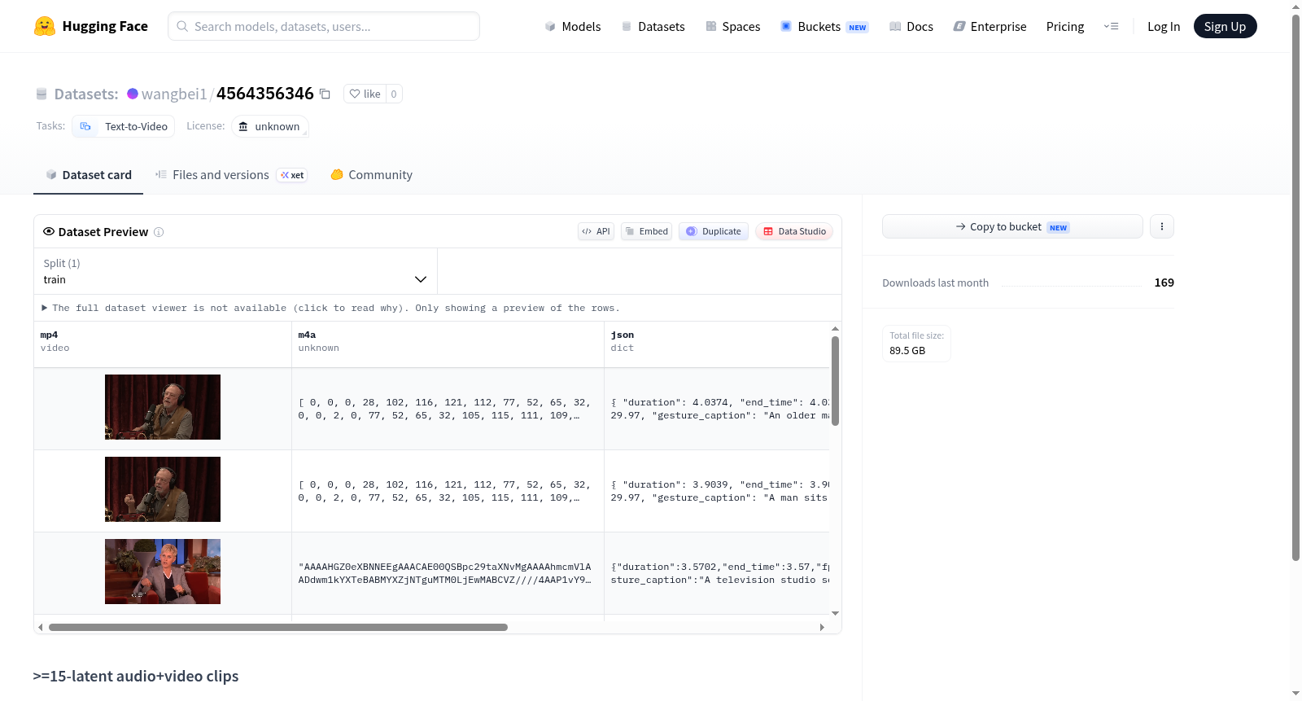This screenshot has height=701, width=1302.
Task: Copy dataset name with copy icon
Action: pos(325,94)
